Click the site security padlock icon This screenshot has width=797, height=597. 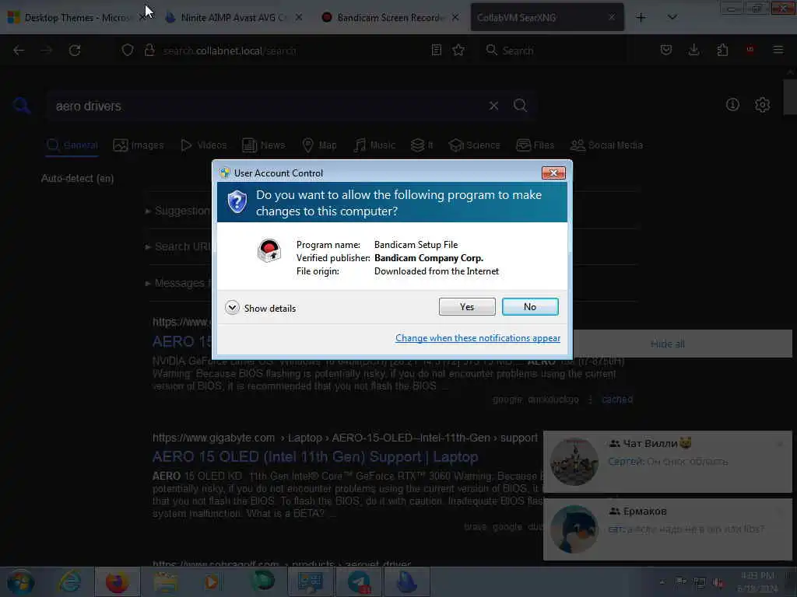click(x=149, y=51)
